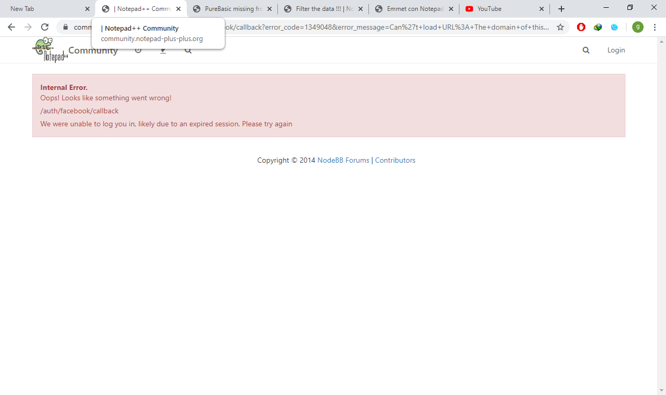Close the Filter the data tab
The height and width of the screenshot is (395, 666).
361,9
